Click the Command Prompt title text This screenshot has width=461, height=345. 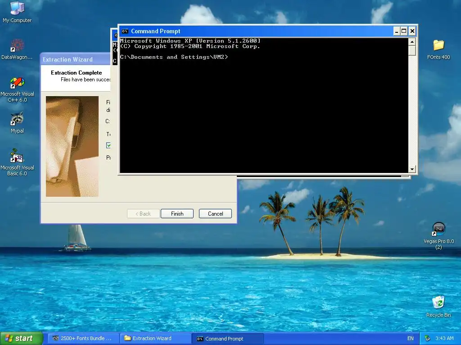pos(155,31)
